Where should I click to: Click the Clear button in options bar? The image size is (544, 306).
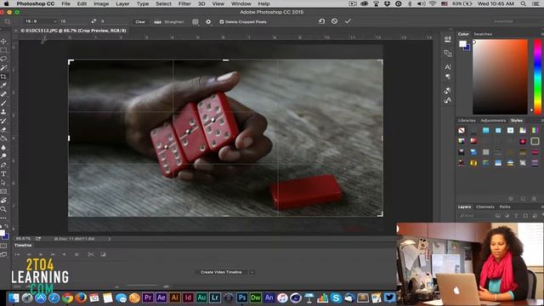click(140, 22)
